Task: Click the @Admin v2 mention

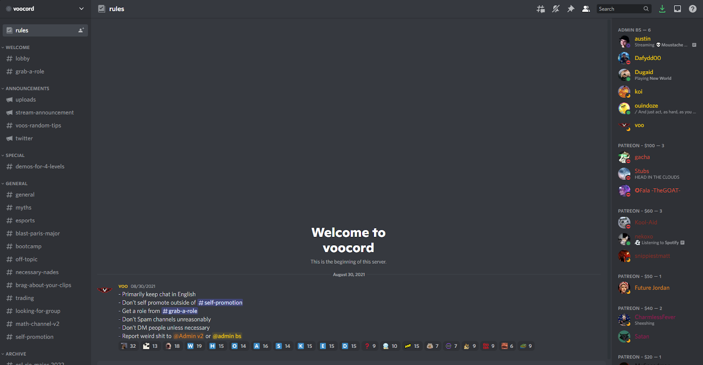Action: click(x=188, y=336)
